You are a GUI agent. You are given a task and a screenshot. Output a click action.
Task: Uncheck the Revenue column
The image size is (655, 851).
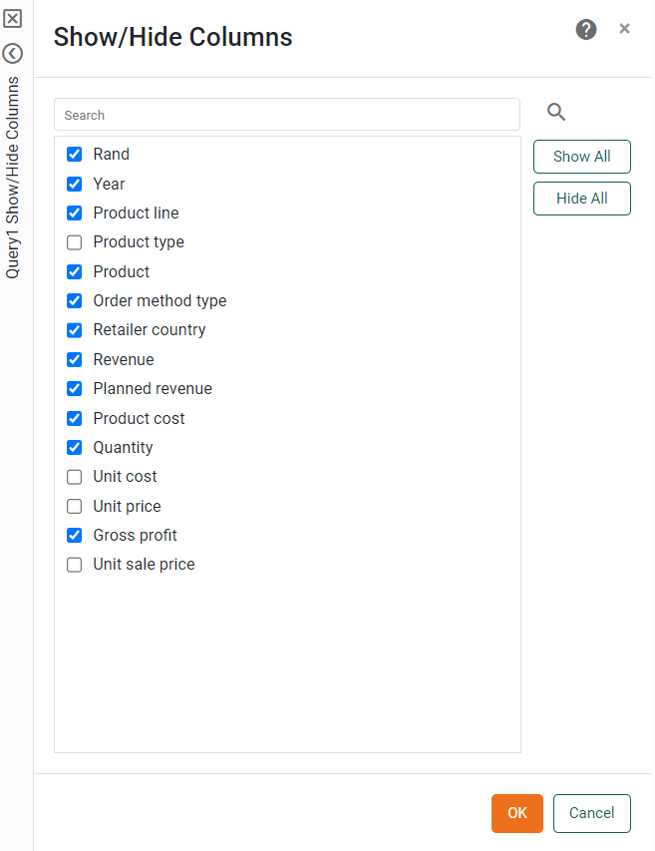point(74,359)
